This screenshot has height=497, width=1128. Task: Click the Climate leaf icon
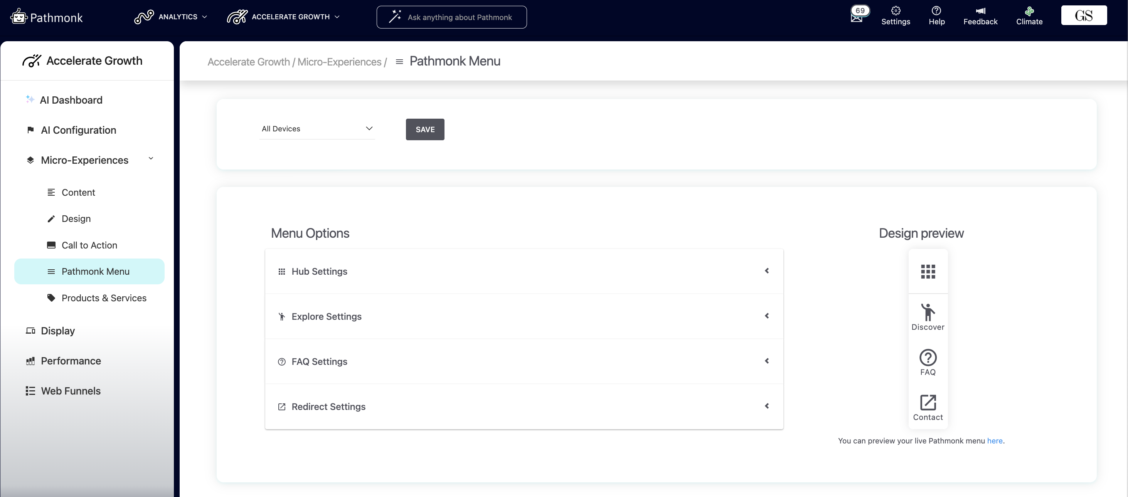[x=1029, y=11]
